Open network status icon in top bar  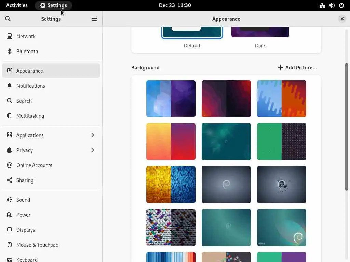pos(322,5)
